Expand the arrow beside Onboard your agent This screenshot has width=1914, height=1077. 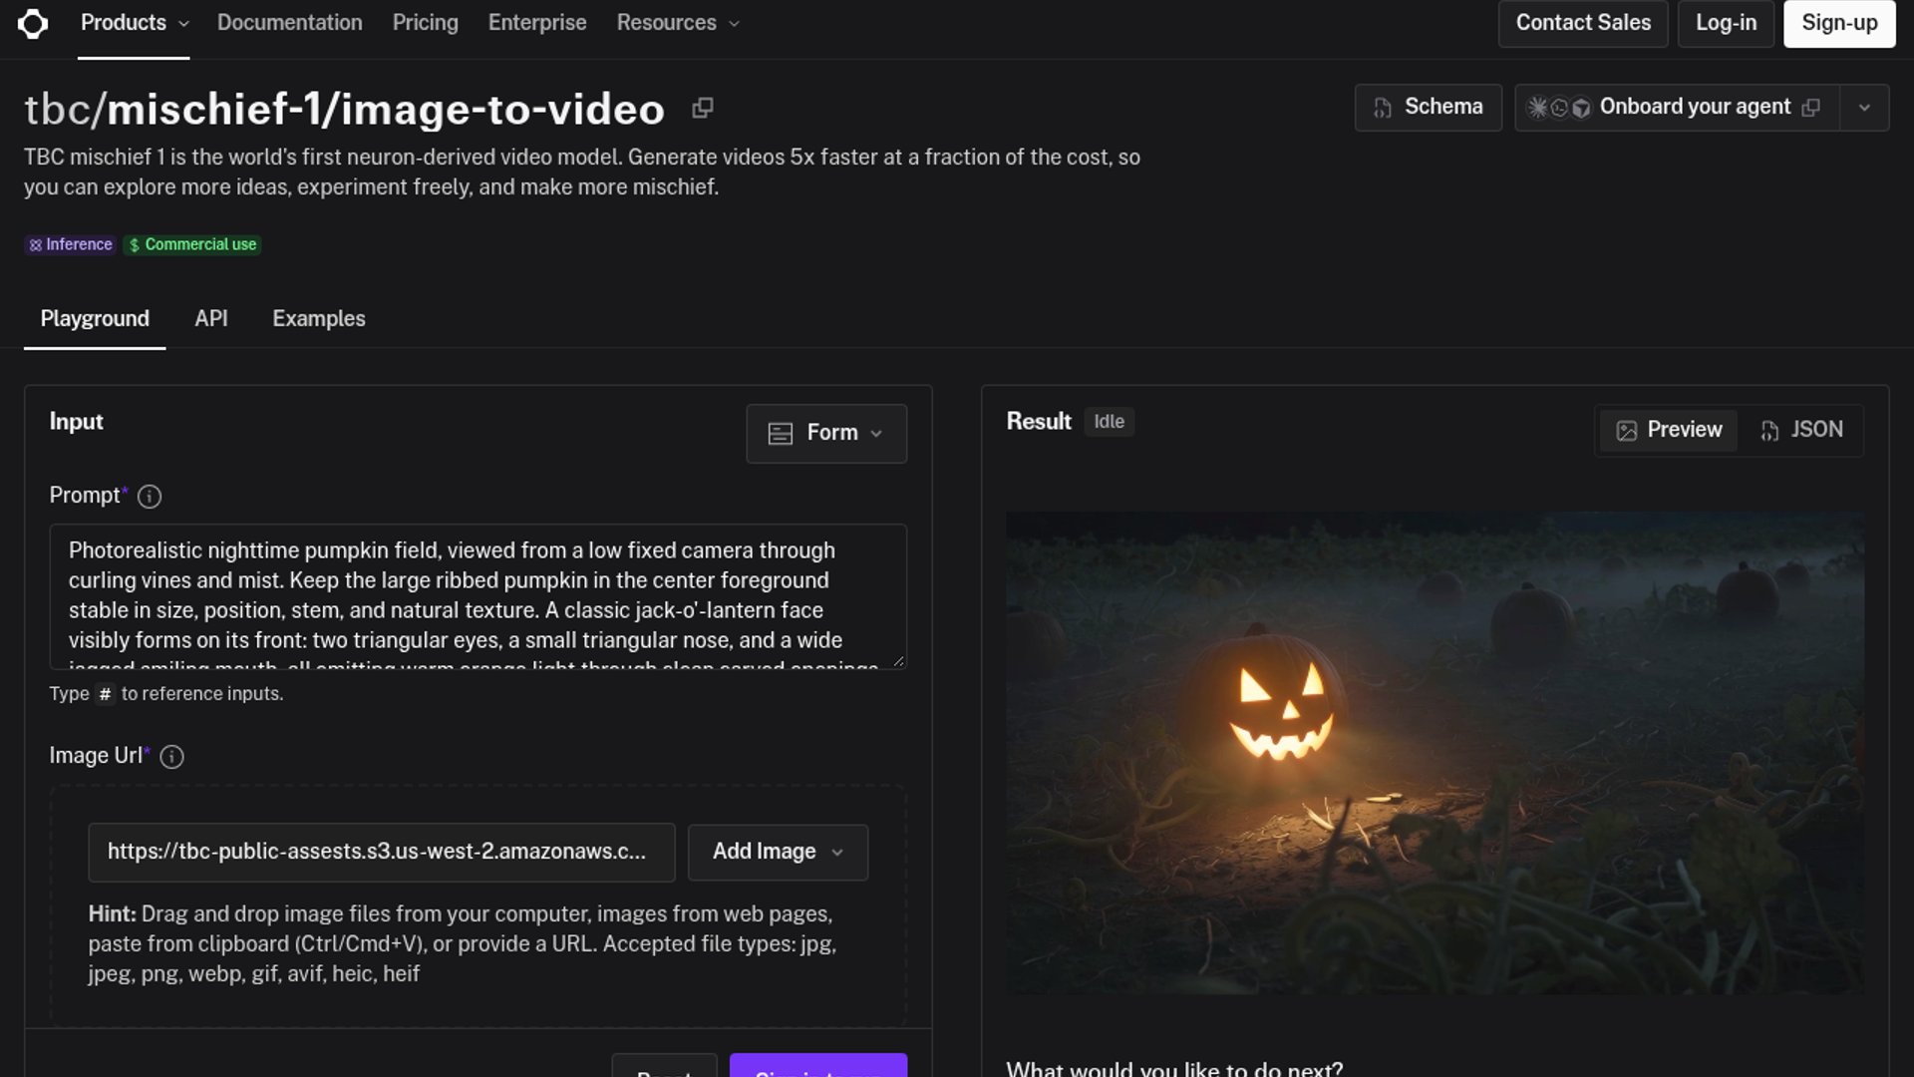[x=1864, y=108]
